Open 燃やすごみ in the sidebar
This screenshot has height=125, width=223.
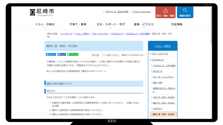tap(157, 71)
